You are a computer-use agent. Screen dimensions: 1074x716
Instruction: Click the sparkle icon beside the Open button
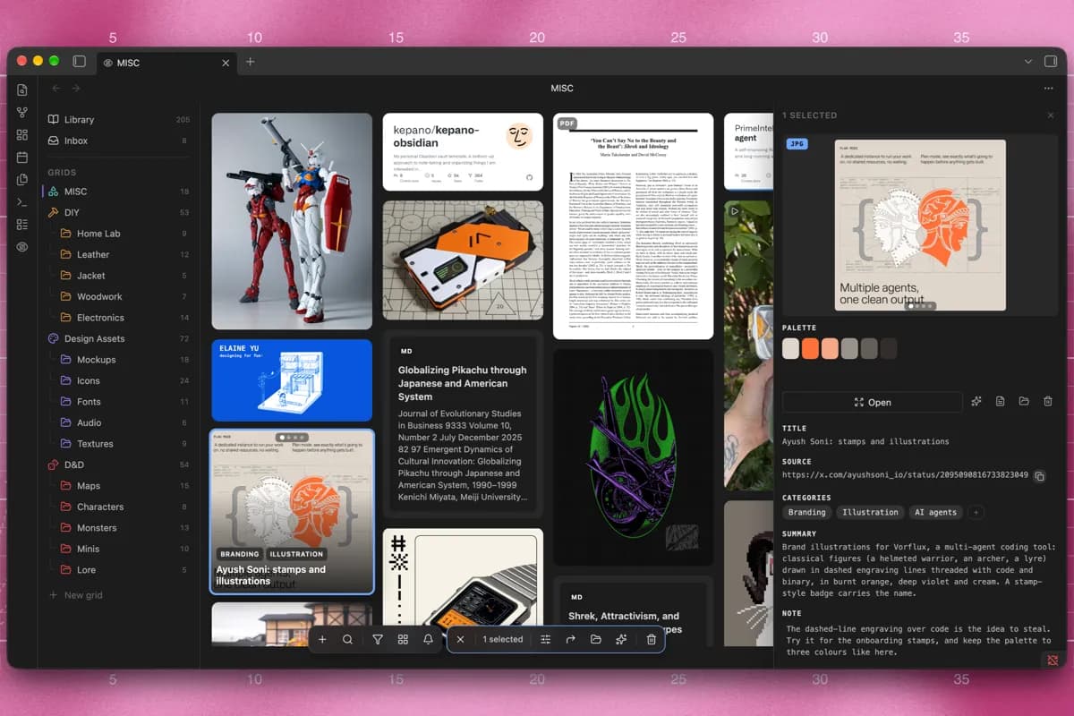[x=976, y=402]
